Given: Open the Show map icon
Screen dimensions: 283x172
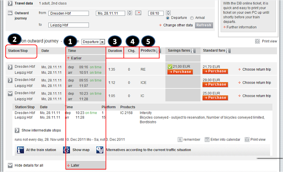Looking at the screenshot, I should [x=66, y=150].
